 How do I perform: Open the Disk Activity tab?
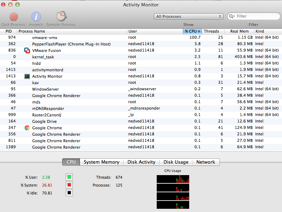(x=141, y=162)
